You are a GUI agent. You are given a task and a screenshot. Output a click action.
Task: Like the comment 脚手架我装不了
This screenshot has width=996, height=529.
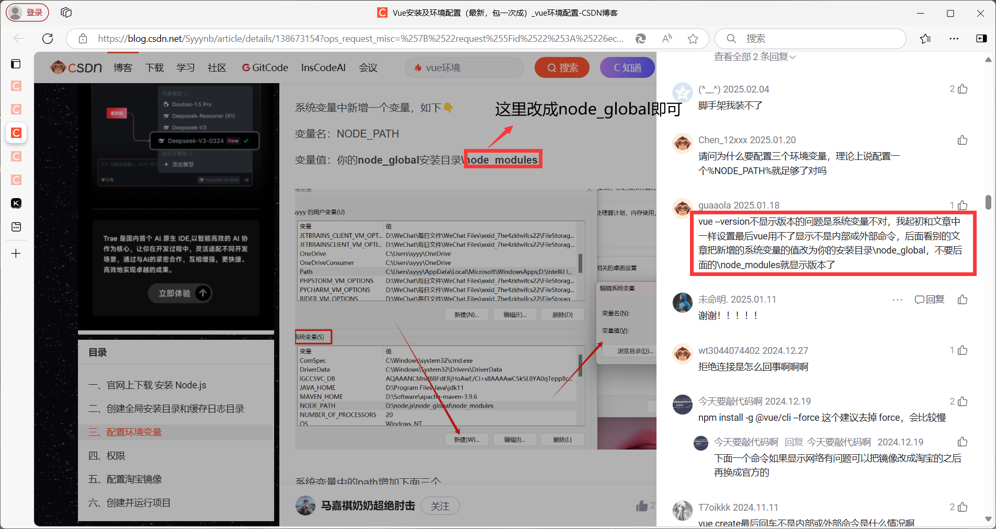[963, 89]
